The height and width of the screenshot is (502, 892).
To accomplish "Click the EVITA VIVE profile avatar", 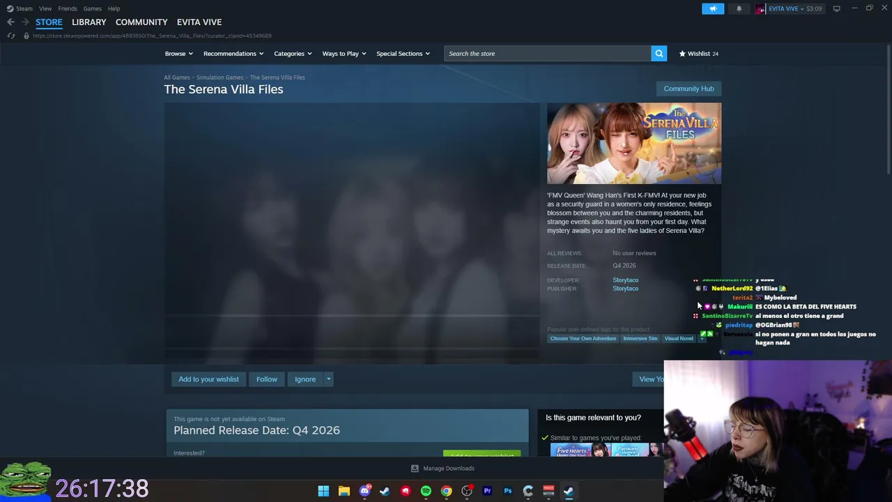I will tap(760, 8).
